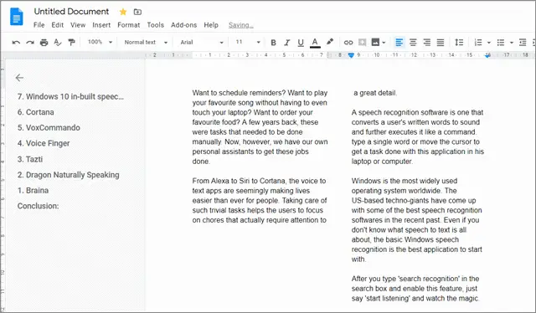Open the Tools menu
Viewport: 536px width, 313px height.
[x=156, y=25]
